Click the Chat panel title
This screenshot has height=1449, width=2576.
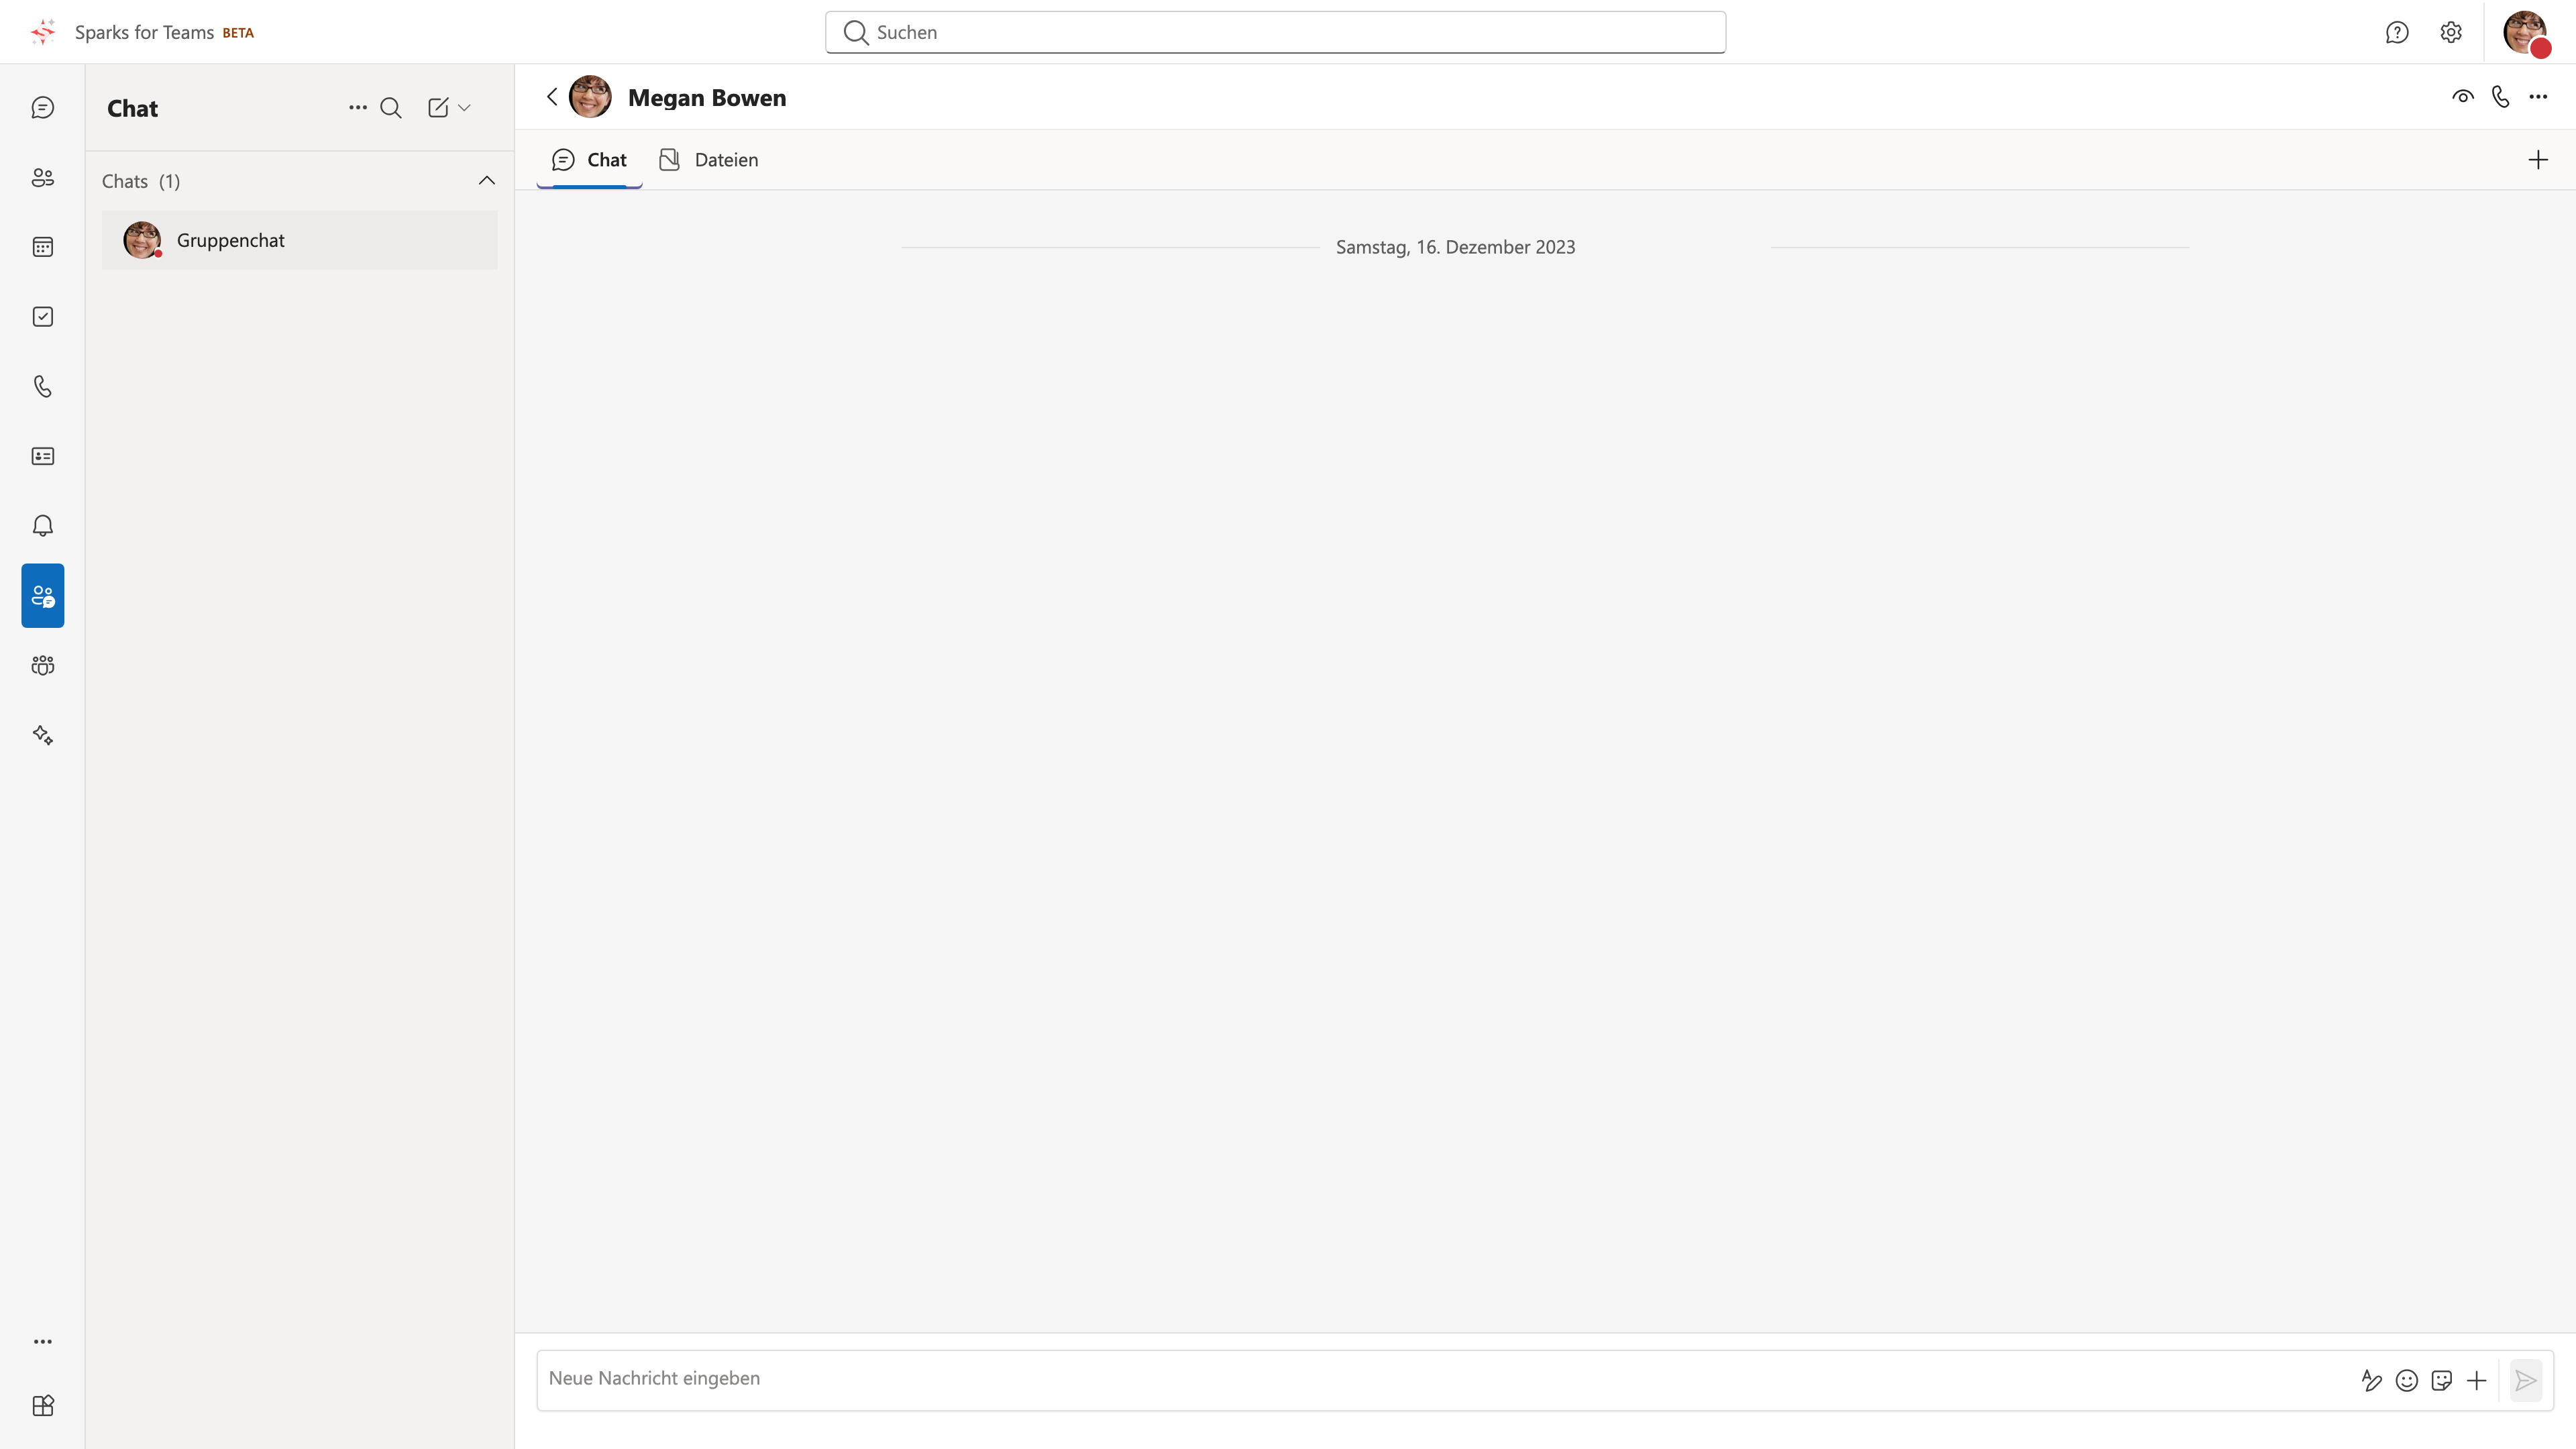[x=132, y=109]
